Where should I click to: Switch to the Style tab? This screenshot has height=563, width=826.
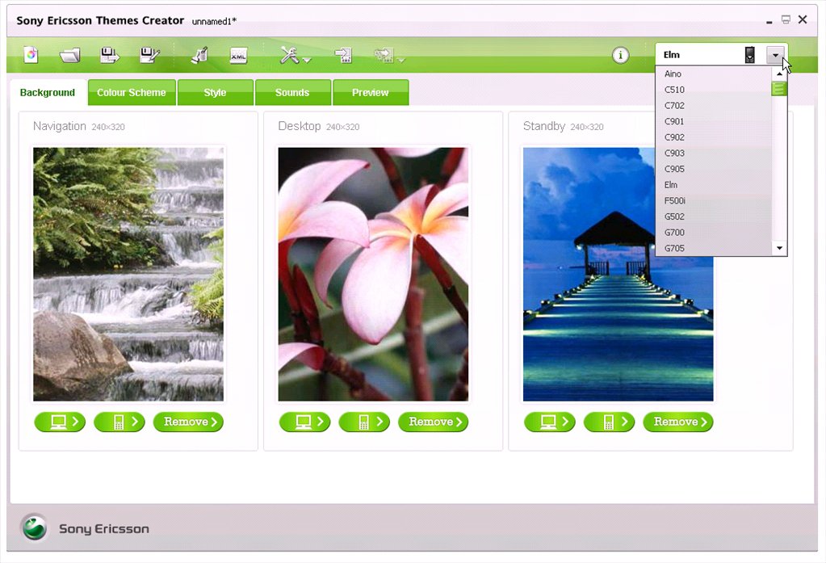[x=215, y=93]
